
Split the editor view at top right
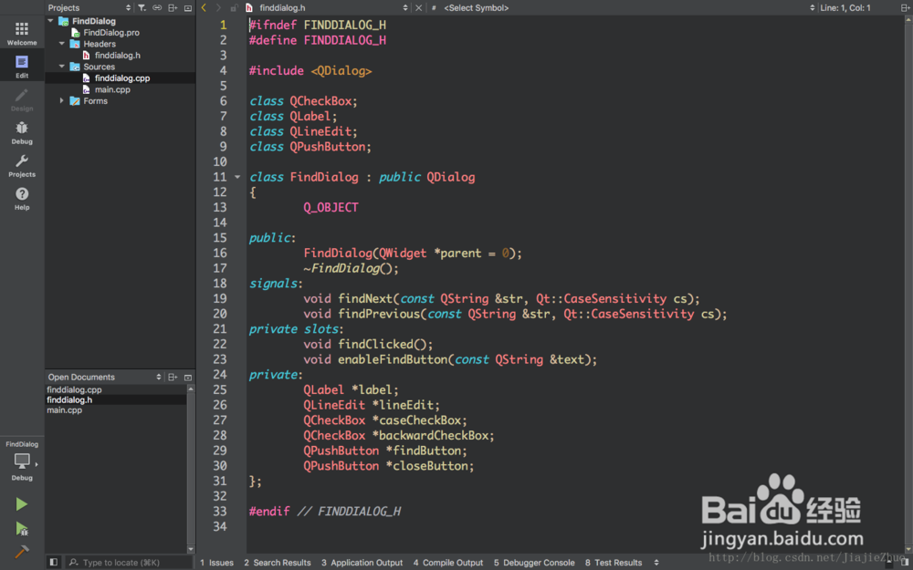click(x=904, y=7)
